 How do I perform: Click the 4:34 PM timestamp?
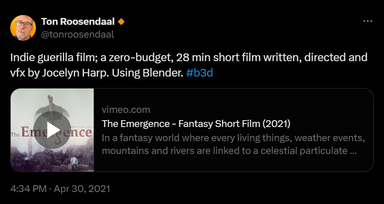[28, 189]
